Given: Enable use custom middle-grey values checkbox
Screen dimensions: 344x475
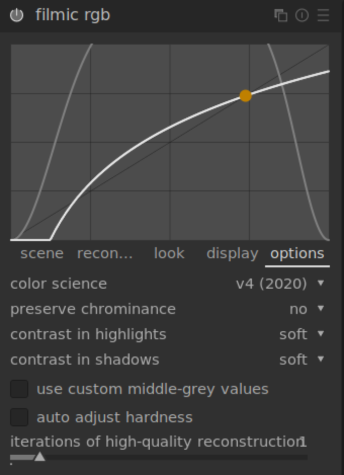Looking at the screenshot, I should [x=19, y=389].
